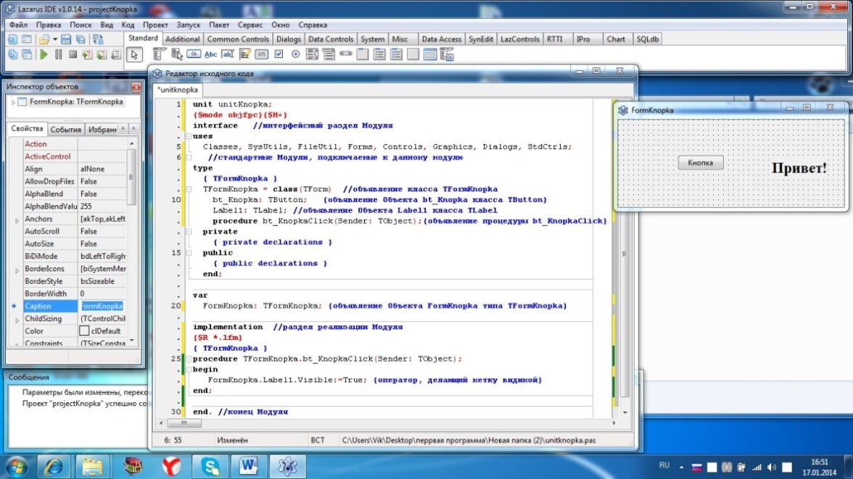Select the Привет! label on form
Screen dimensions: 853x479
click(799, 168)
